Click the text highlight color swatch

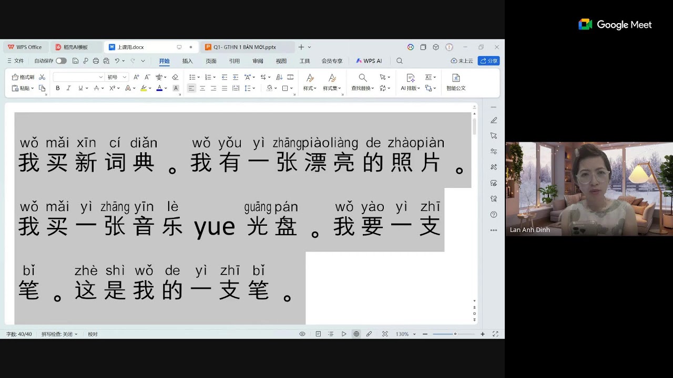(144, 88)
